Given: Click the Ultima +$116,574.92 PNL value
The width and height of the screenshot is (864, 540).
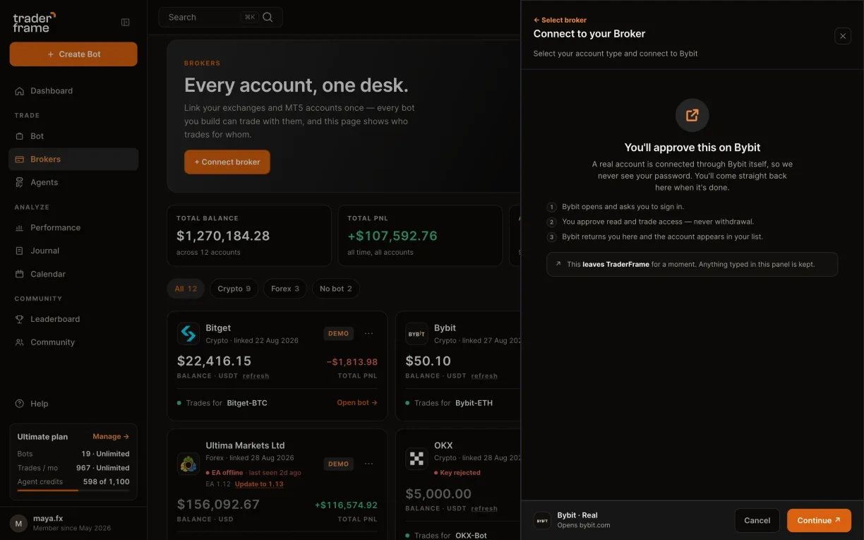Looking at the screenshot, I should click(346, 505).
